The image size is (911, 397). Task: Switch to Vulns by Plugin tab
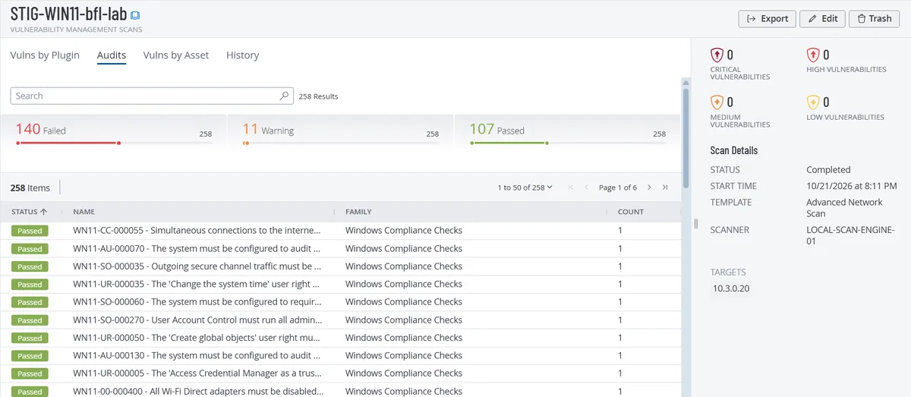[45, 55]
